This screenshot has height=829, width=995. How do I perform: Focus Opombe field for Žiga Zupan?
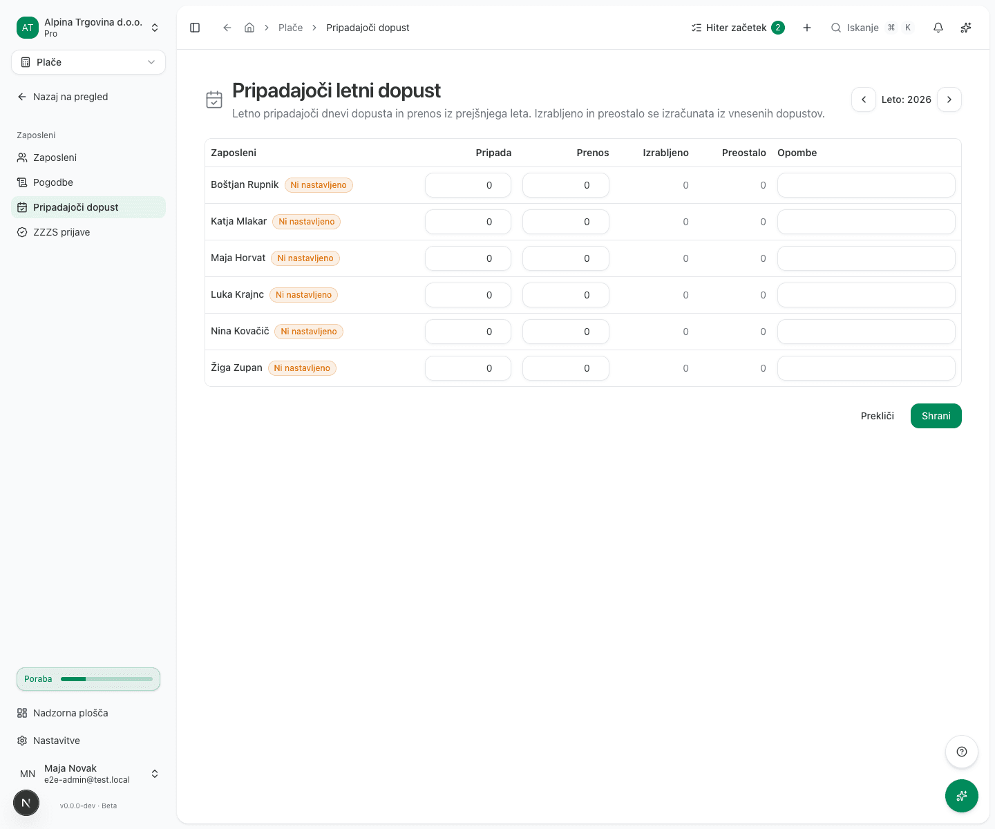coord(866,368)
